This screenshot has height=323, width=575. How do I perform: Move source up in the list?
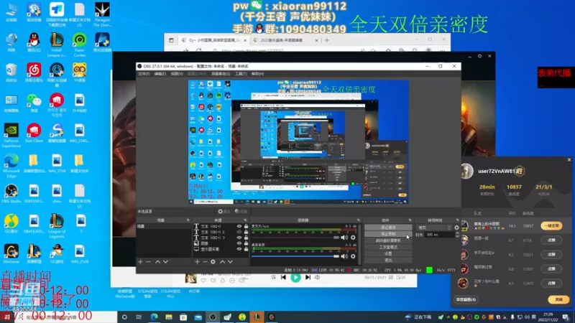(x=222, y=262)
